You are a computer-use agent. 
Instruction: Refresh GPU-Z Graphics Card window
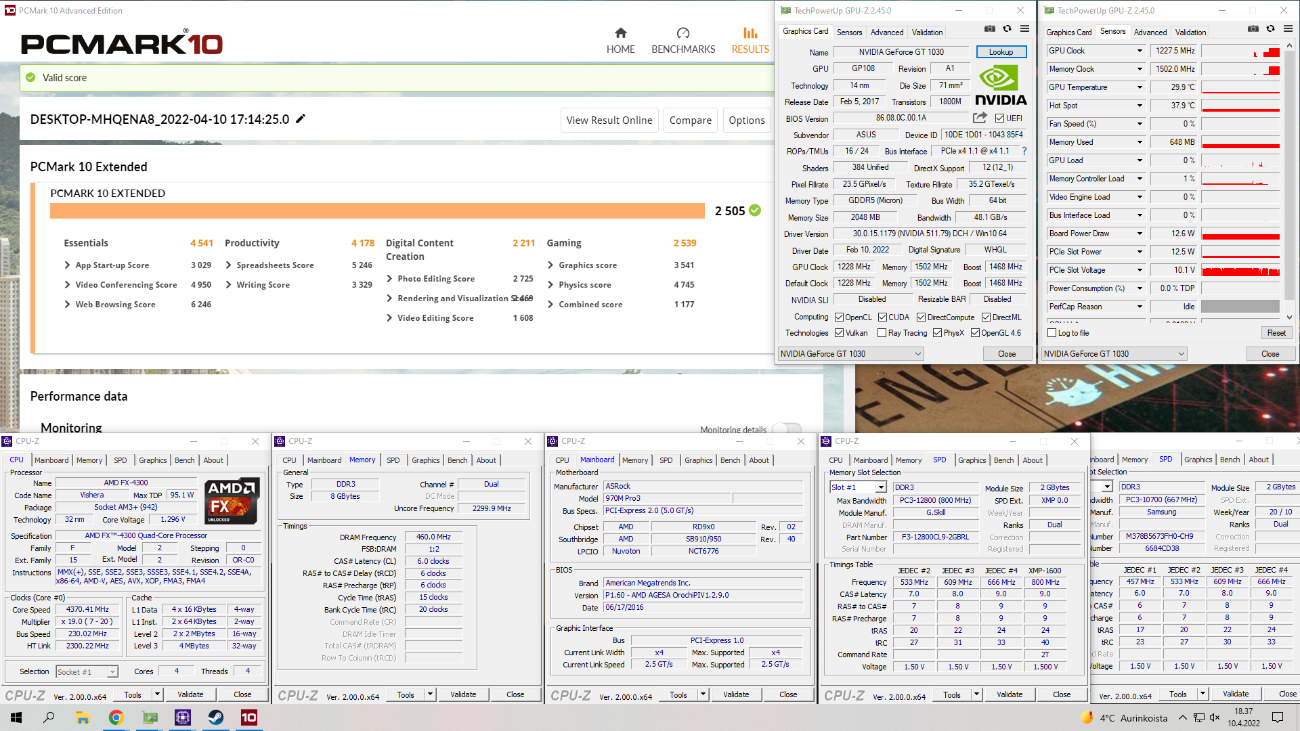point(1007,29)
